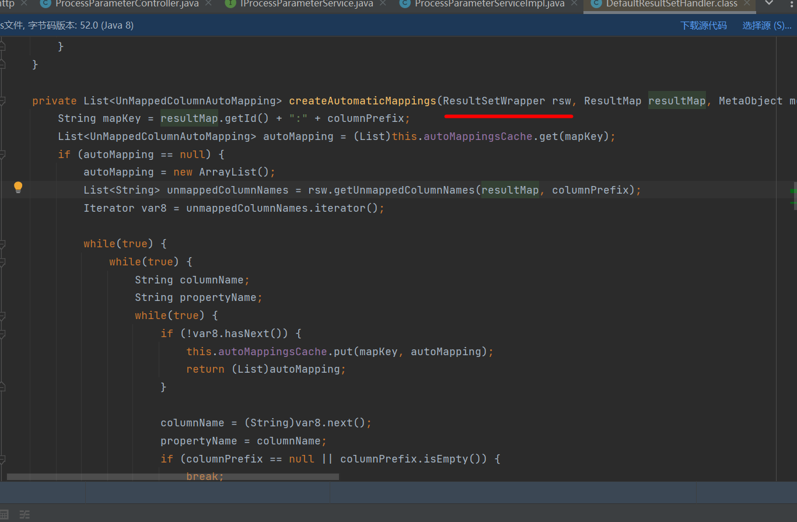Viewport: 797px width, 522px height.
Task: Click 'Iterator var8' declaration
Action: point(125,208)
